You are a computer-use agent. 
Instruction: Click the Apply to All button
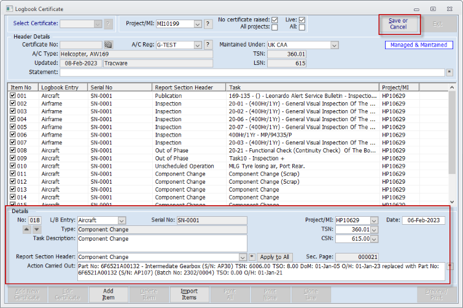click(x=274, y=257)
